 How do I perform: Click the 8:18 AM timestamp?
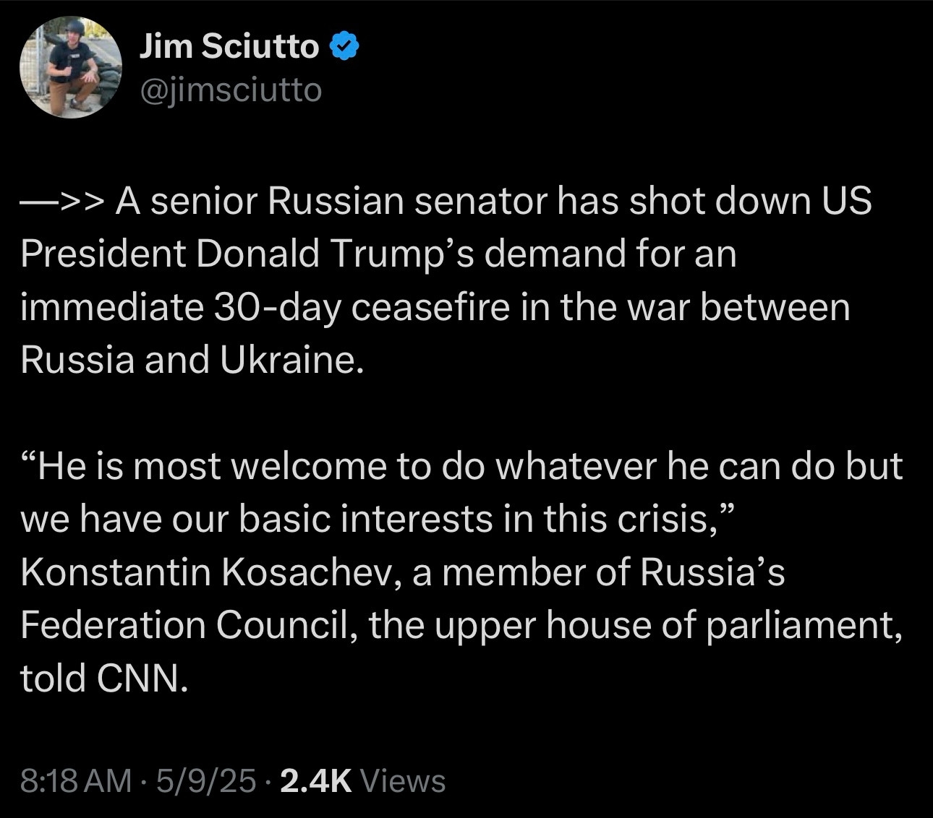[x=76, y=781]
